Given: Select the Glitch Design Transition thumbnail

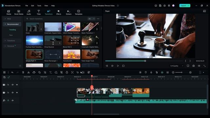Looking at the screenshot, I should 72,27.
